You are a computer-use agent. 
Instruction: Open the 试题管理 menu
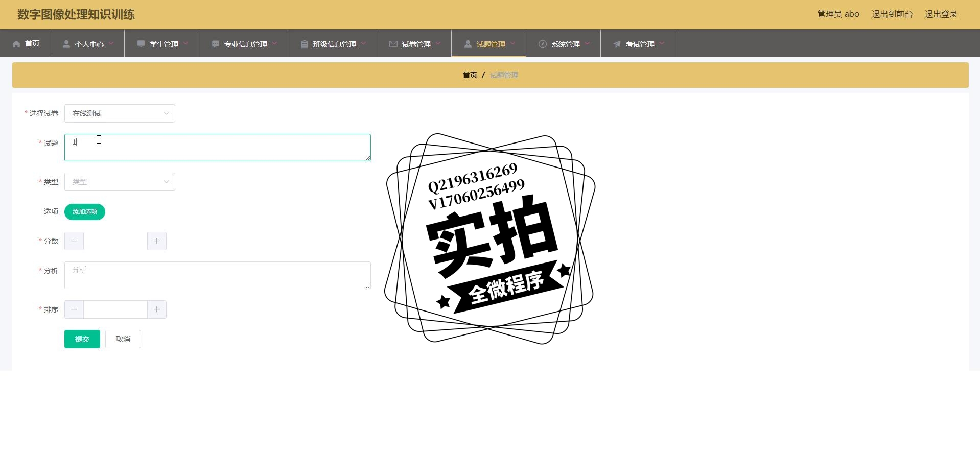pyautogui.click(x=489, y=43)
